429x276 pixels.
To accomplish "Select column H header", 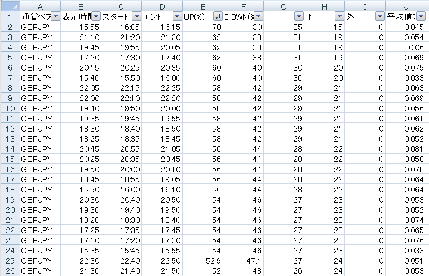I will click(324, 6).
